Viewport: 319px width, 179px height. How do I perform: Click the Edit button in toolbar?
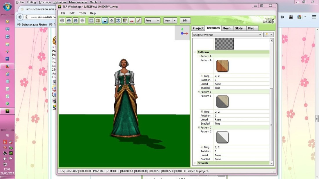pos(185,21)
